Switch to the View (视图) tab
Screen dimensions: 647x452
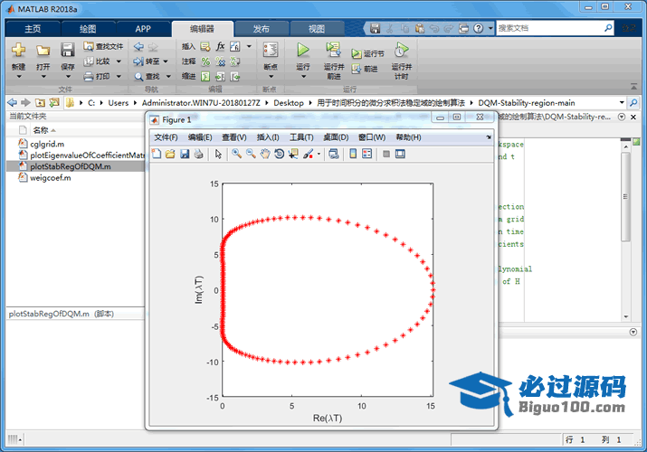click(317, 29)
